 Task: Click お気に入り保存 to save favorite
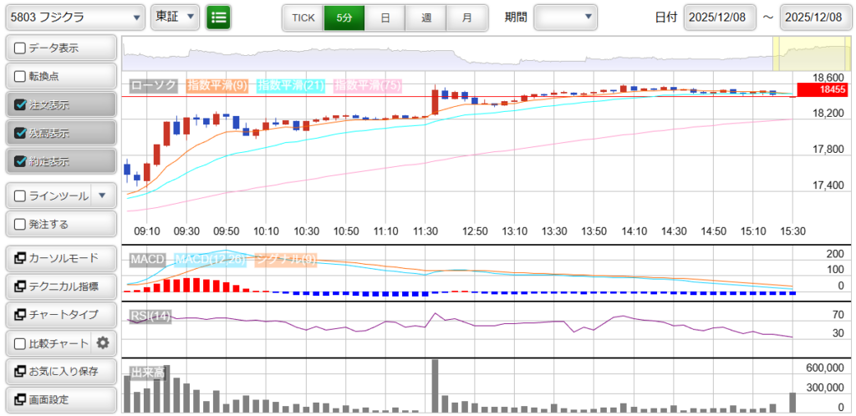(x=59, y=371)
